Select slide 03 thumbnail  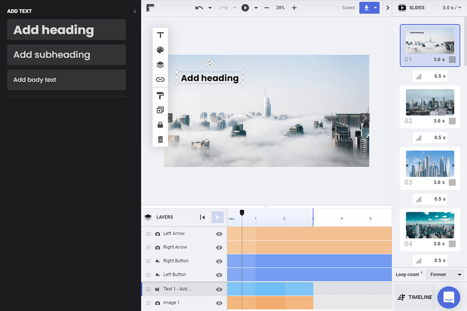coord(430,164)
